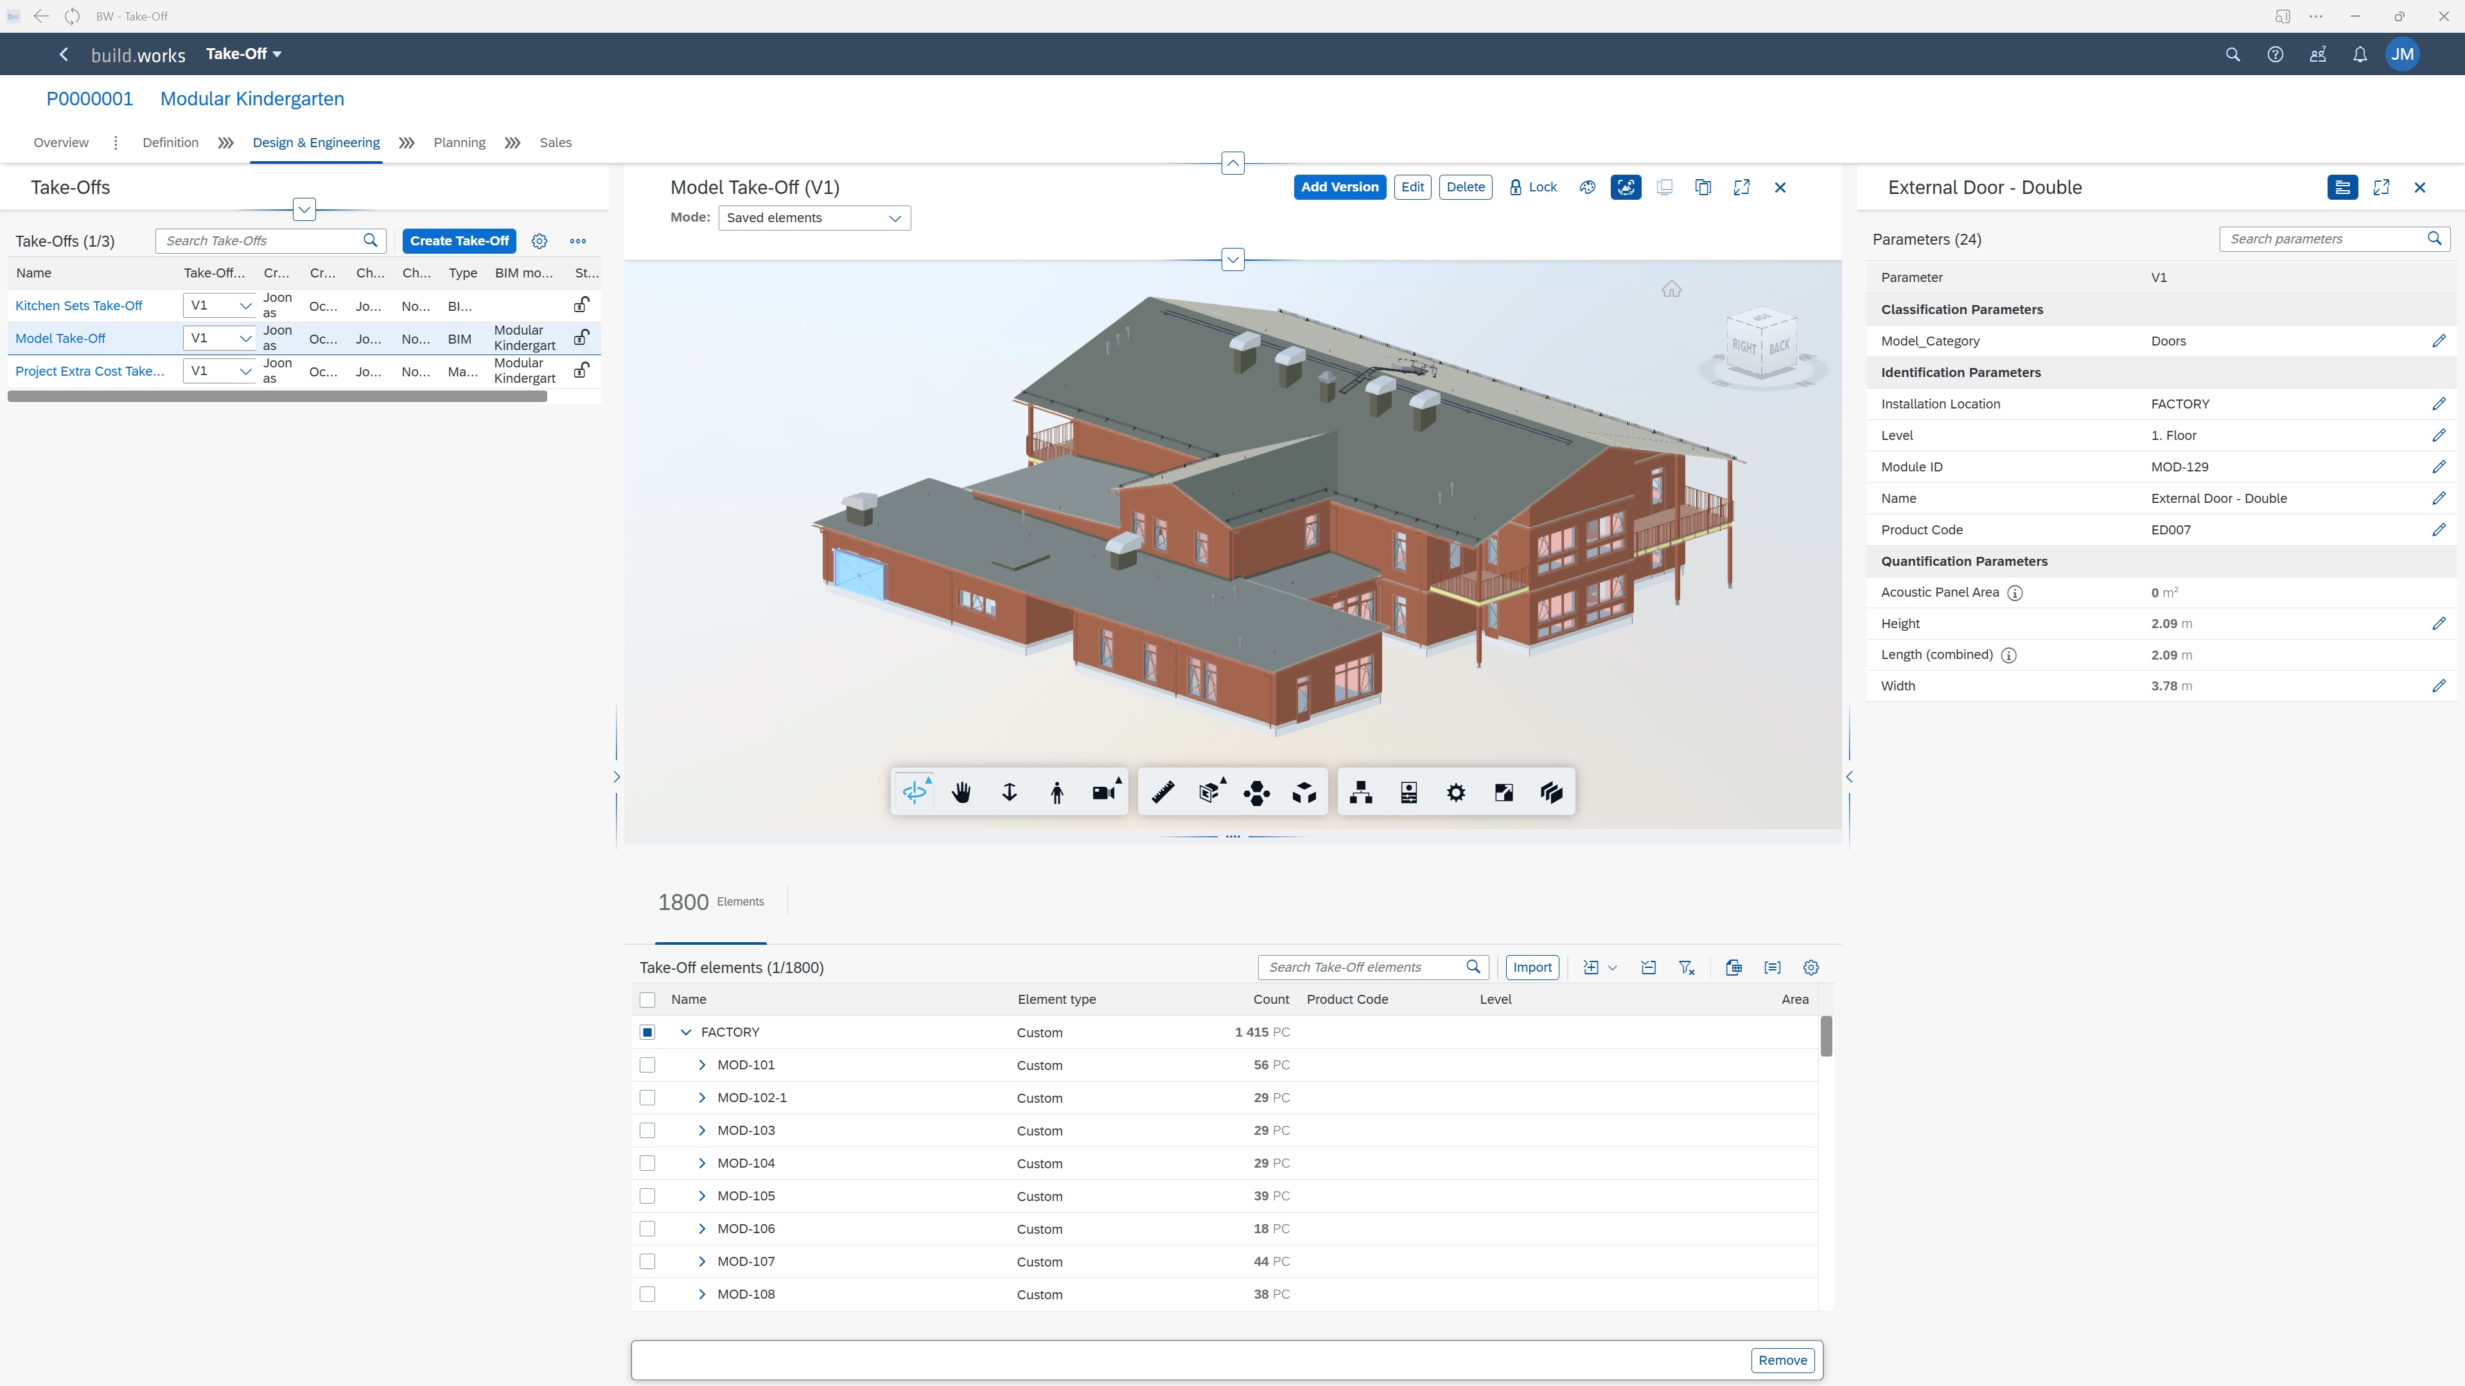This screenshot has height=1386, width=2465.
Task: Click the viewer home view icon
Action: [1671, 289]
